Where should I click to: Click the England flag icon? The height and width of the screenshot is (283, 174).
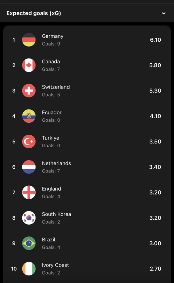pyautogui.click(x=29, y=192)
